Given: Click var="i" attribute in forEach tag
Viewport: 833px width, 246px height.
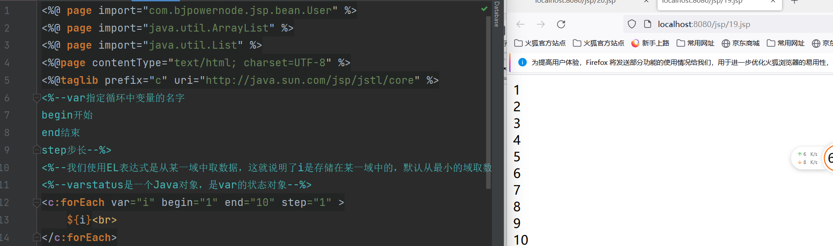Looking at the screenshot, I should click(x=133, y=202).
